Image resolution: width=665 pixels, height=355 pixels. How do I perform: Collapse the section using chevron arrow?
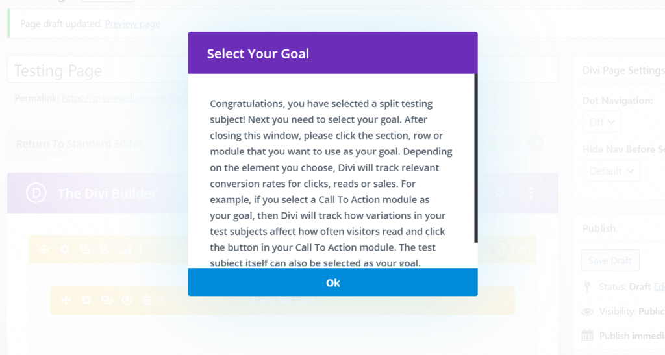pos(522,249)
